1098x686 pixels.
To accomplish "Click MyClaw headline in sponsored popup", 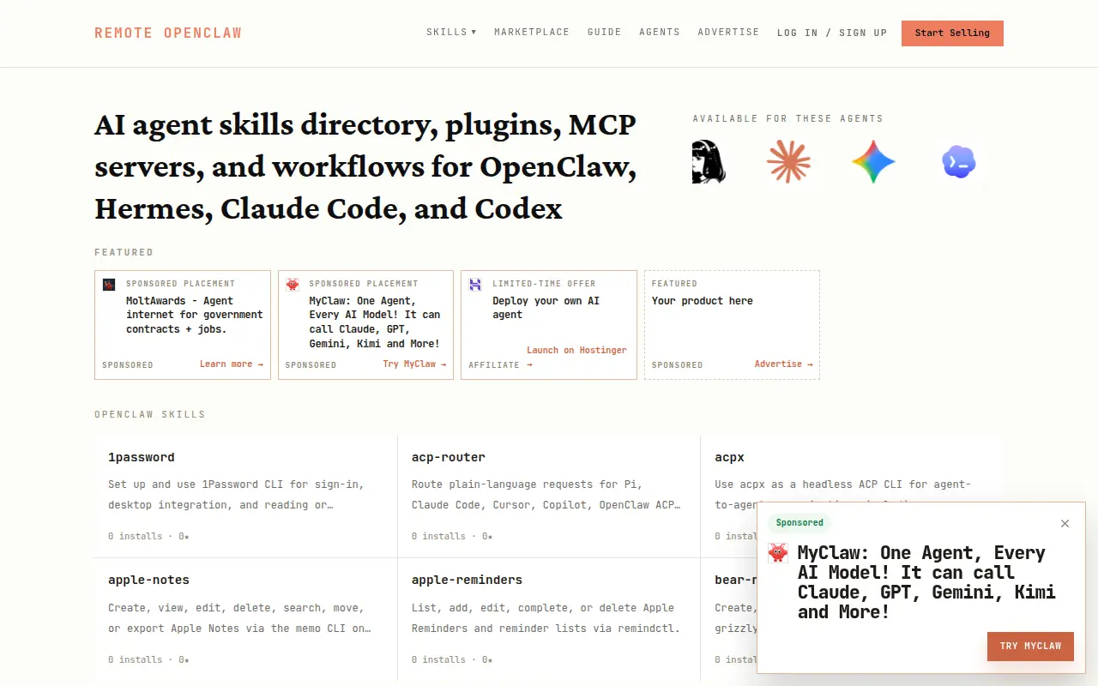I will point(926,582).
